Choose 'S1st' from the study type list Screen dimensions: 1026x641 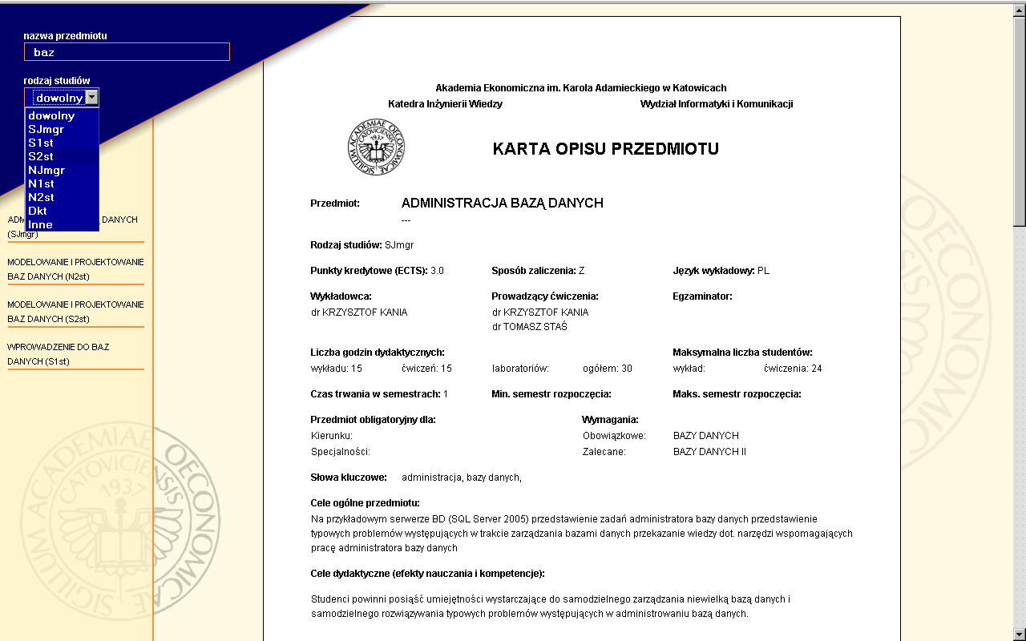click(63, 143)
